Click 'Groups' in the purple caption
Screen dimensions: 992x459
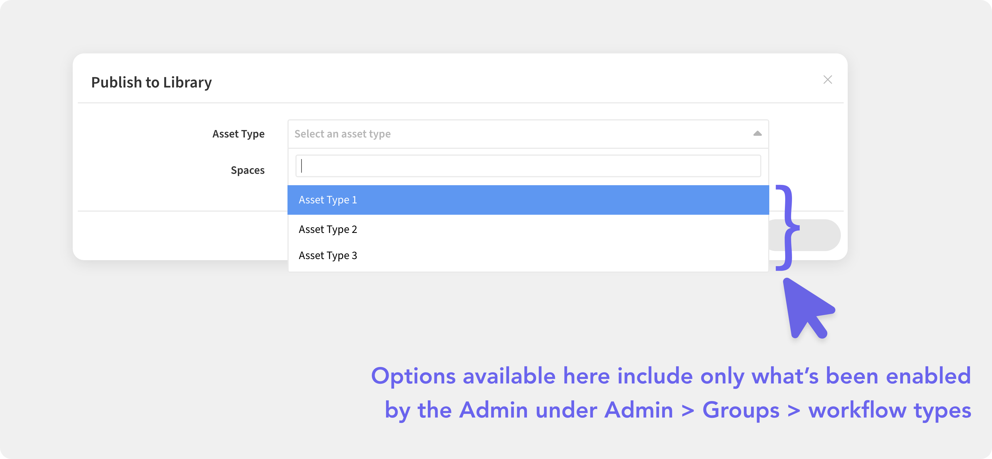pos(741,410)
